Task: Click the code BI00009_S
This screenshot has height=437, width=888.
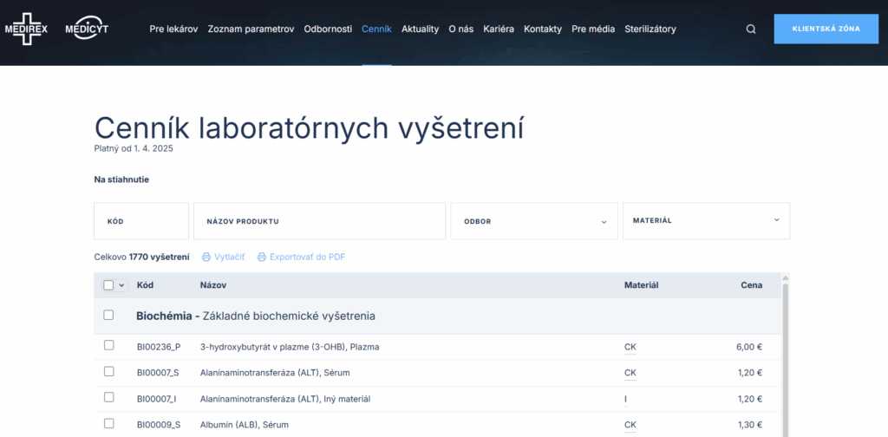Action: coord(159,425)
